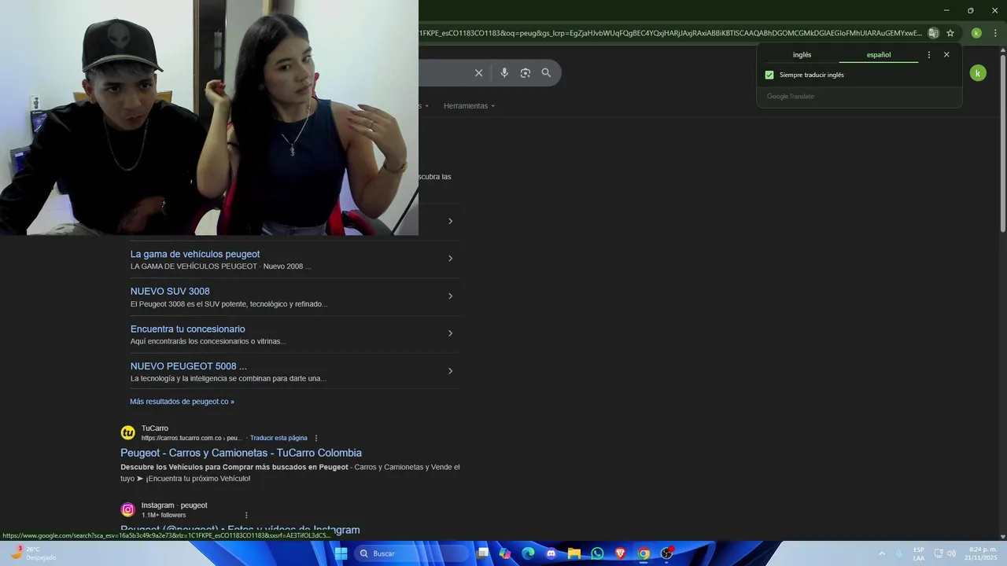The image size is (1007, 566).
Task: Expand Encuentra tu concesionario chevron
Action: [450, 333]
